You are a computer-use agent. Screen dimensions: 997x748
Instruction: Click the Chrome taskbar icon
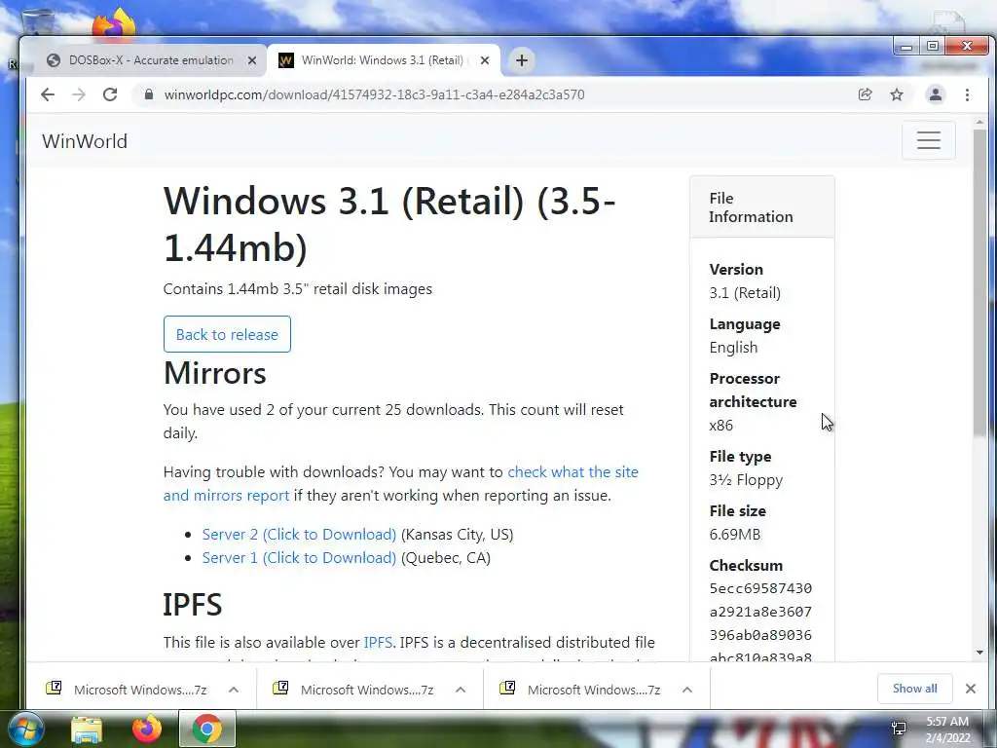207,729
